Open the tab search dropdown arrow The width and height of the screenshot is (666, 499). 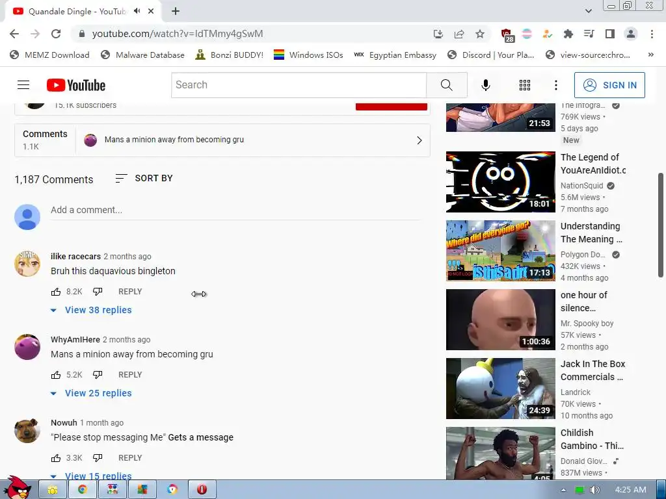[x=588, y=11]
